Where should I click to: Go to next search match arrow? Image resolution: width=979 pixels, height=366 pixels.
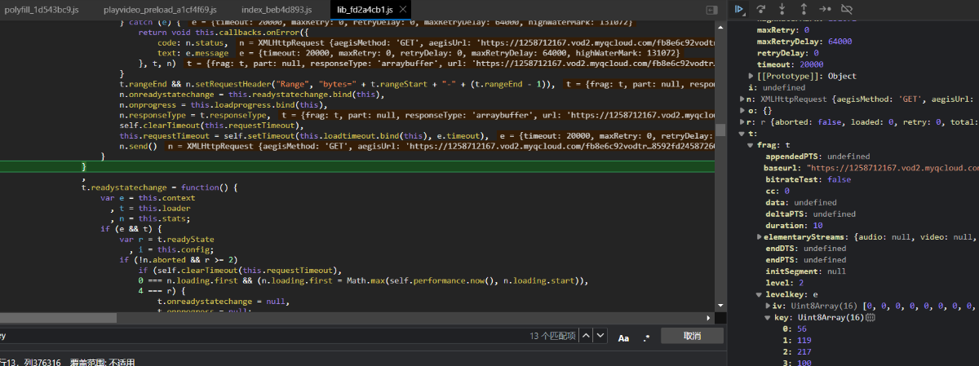point(600,336)
